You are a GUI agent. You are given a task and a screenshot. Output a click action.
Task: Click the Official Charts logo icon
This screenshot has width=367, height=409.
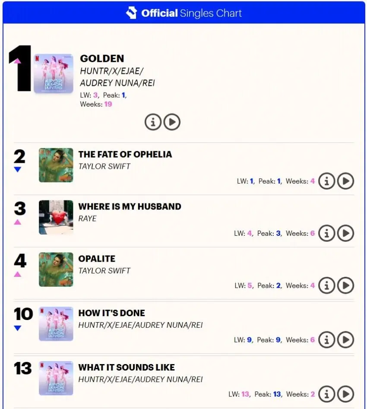131,13
